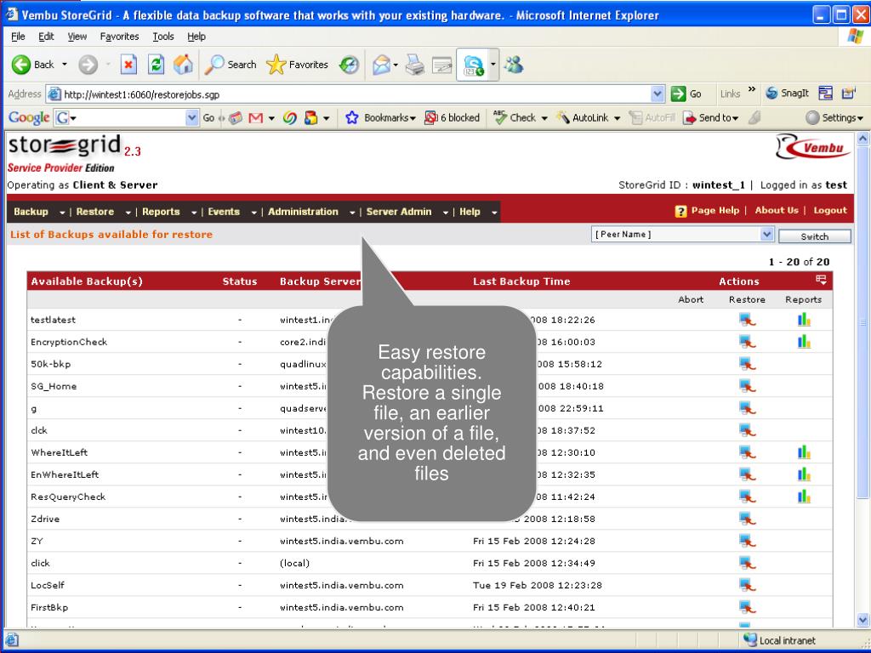Expand Google toolbar Bookmarks dropdown
Viewport: 871px width, 653px height.
[x=413, y=117]
